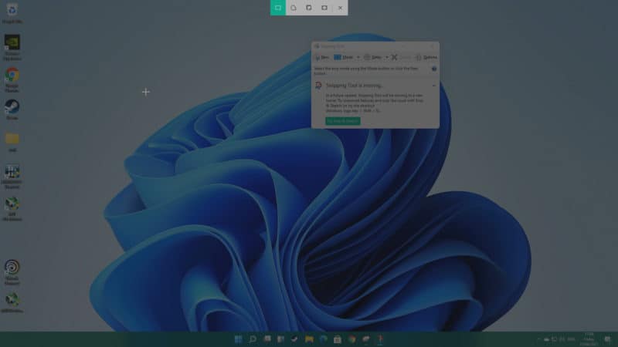Select the freeform snip mode in the snipping bar

[x=294, y=8]
